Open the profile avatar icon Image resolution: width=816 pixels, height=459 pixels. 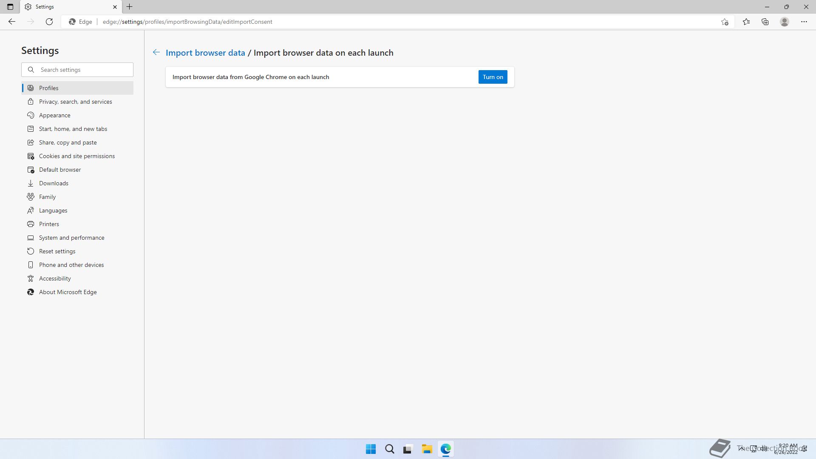coord(785,22)
